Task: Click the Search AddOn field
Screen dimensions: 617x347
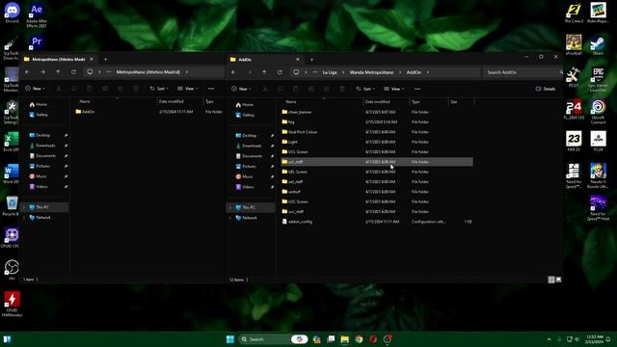Action: tap(522, 72)
